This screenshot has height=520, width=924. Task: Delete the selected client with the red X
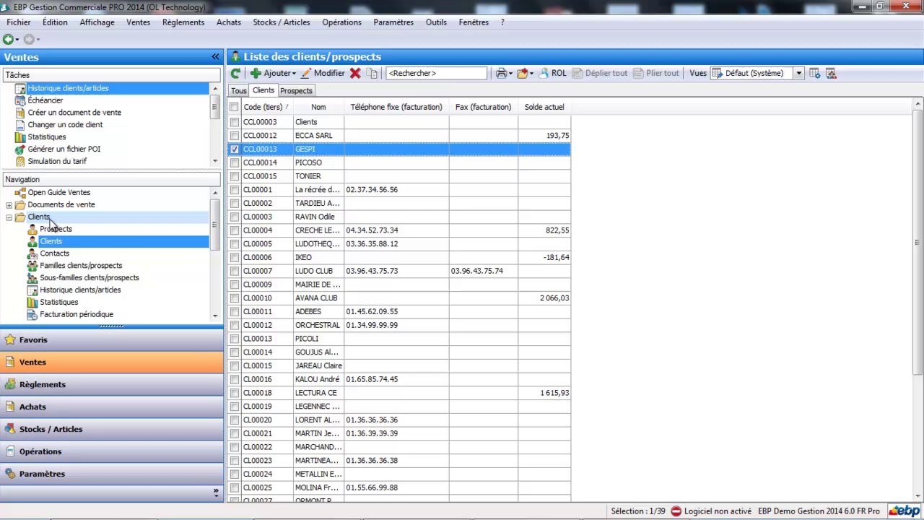tap(355, 73)
